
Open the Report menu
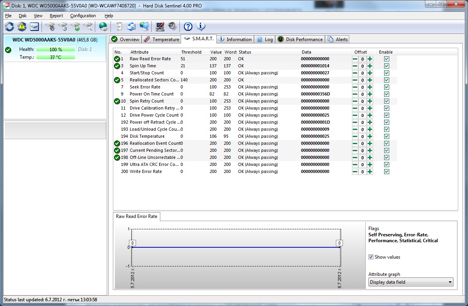56,16
